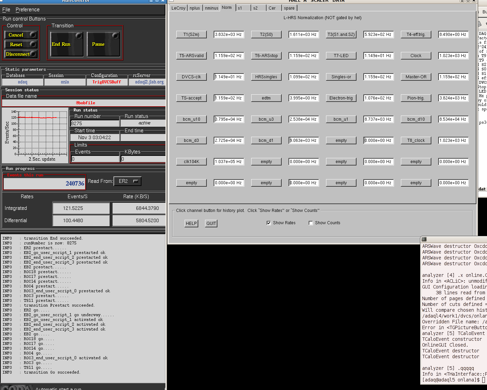The image size is (487, 390).
Task: Click the QUIT button in scaler window
Action: click(211, 223)
